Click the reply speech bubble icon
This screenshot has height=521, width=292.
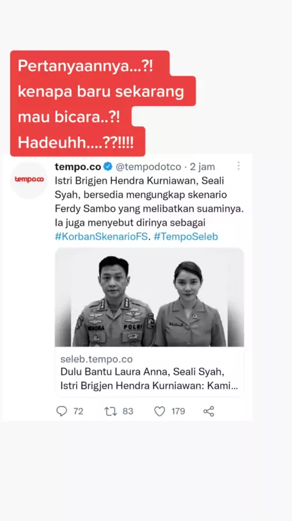click(x=61, y=411)
